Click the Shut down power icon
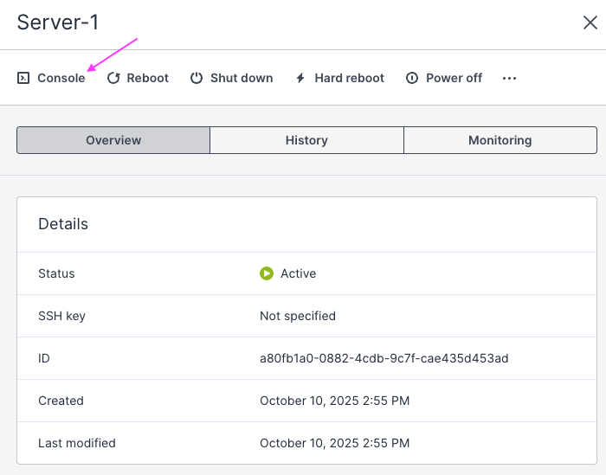 197,78
